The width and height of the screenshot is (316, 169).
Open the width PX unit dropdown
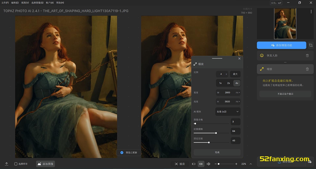coord(238,93)
